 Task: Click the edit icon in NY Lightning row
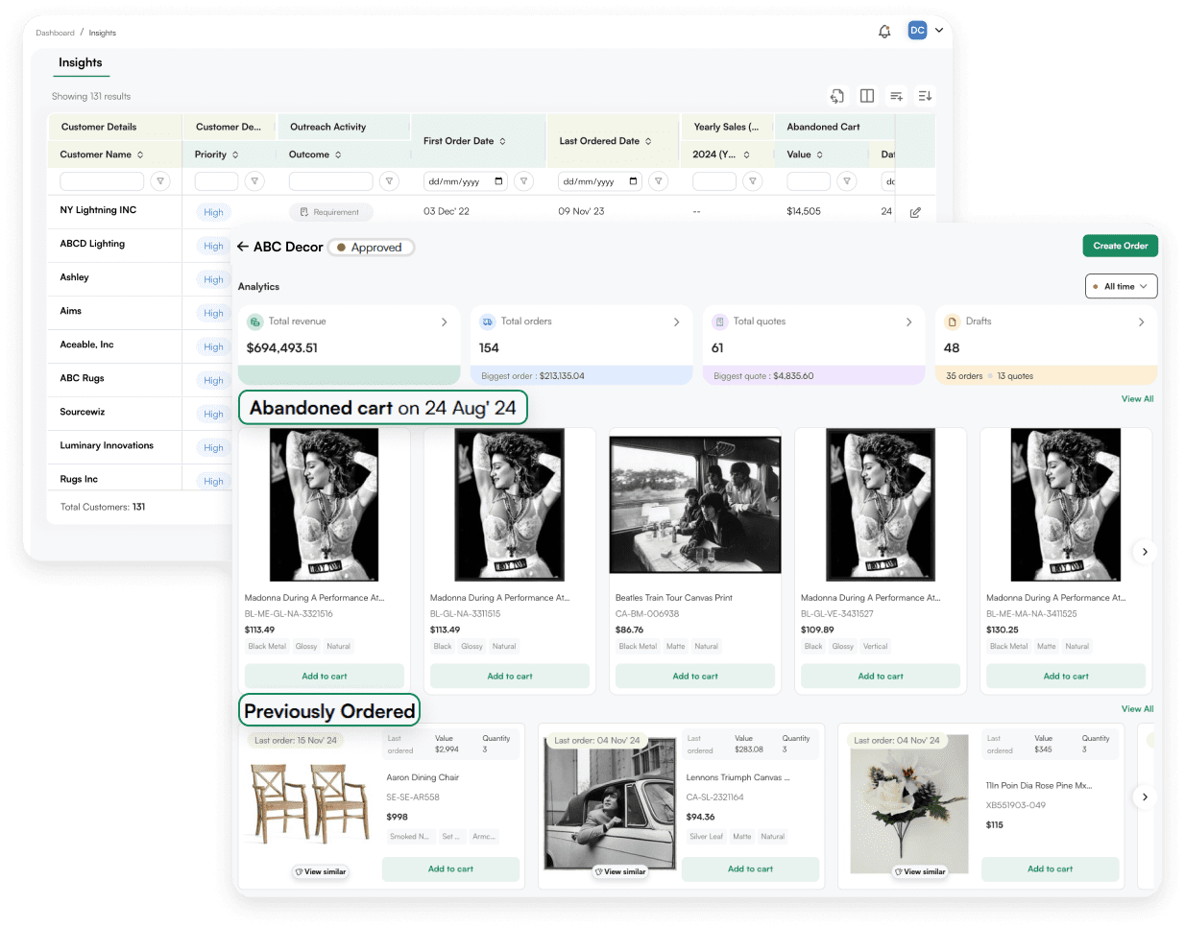[x=915, y=212]
